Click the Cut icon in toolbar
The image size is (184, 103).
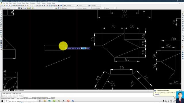tap(19, 6)
